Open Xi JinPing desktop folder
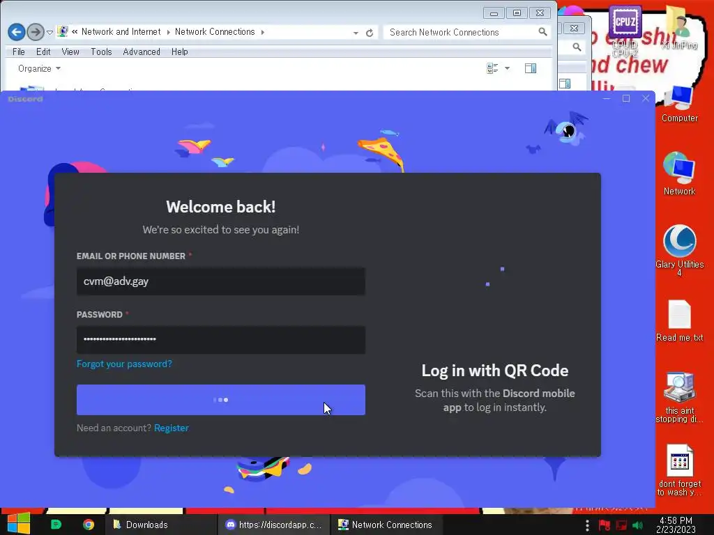The width and height of the screenshot is (714, 535). (x=679, y=27)
